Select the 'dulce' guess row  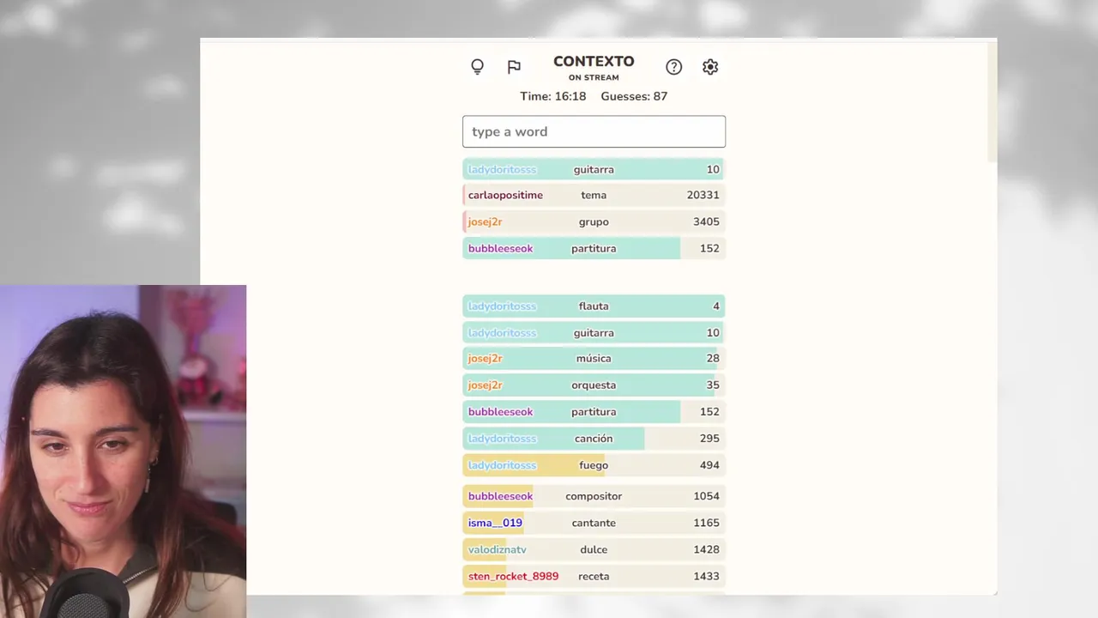click(x=594, y=549)
